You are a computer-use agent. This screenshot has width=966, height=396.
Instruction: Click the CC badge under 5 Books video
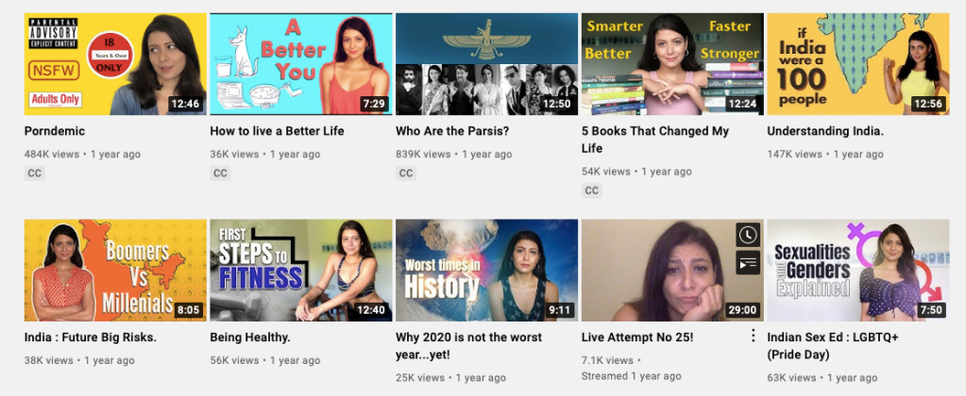click(592, 190)
